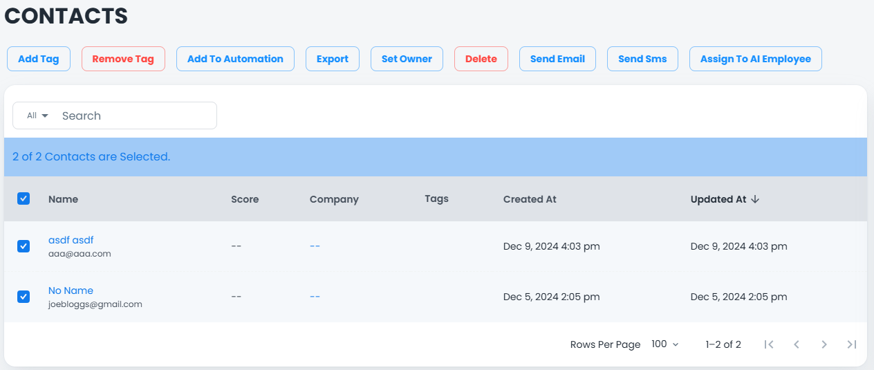
Task: Expand the Rows Per Page dropdown
Action: pos(664,344)
